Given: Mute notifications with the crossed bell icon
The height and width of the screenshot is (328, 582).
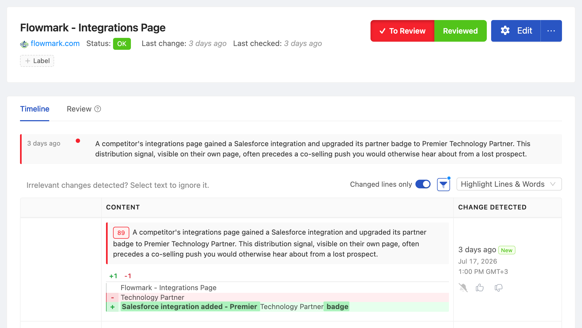Looking at the screenshot, I should pyautogui.click(x=463, y=288).
